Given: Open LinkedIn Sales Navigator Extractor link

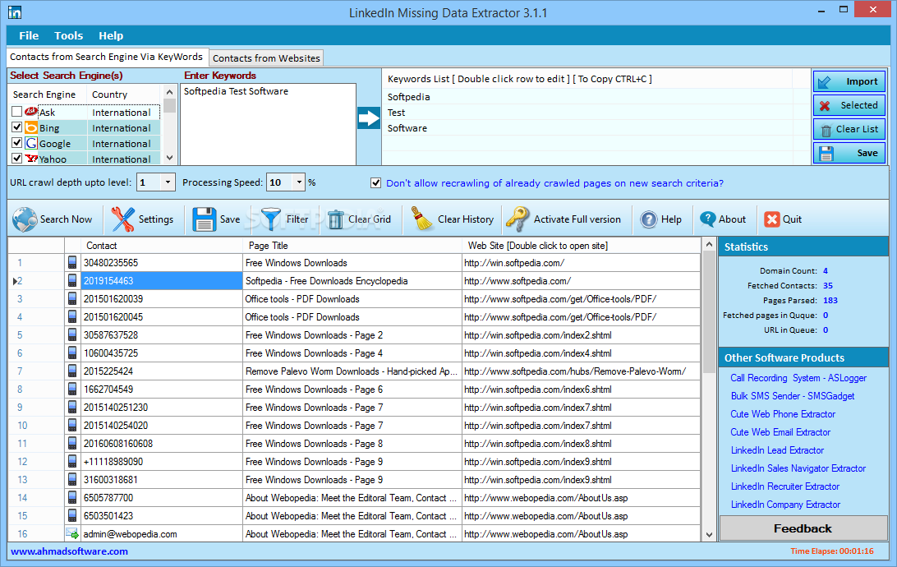Looking at the screenshot, I should [x=798, y=468].
